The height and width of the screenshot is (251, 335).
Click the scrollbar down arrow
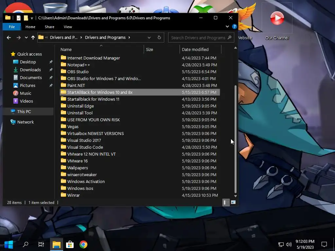[236, 196]
